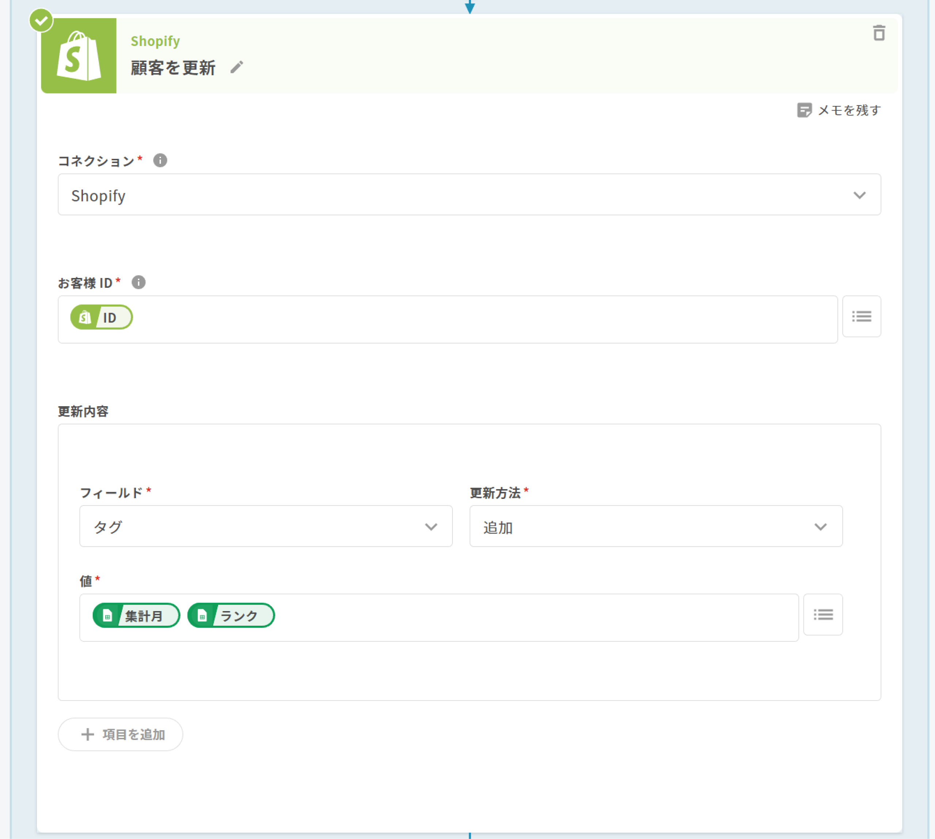
Task: Click the メモを残す memo link
Action: click(x=839, y=110)
